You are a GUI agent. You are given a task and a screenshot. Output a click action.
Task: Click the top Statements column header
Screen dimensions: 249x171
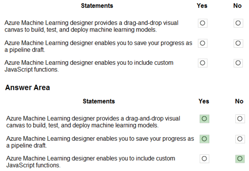(x=97, y=6)
